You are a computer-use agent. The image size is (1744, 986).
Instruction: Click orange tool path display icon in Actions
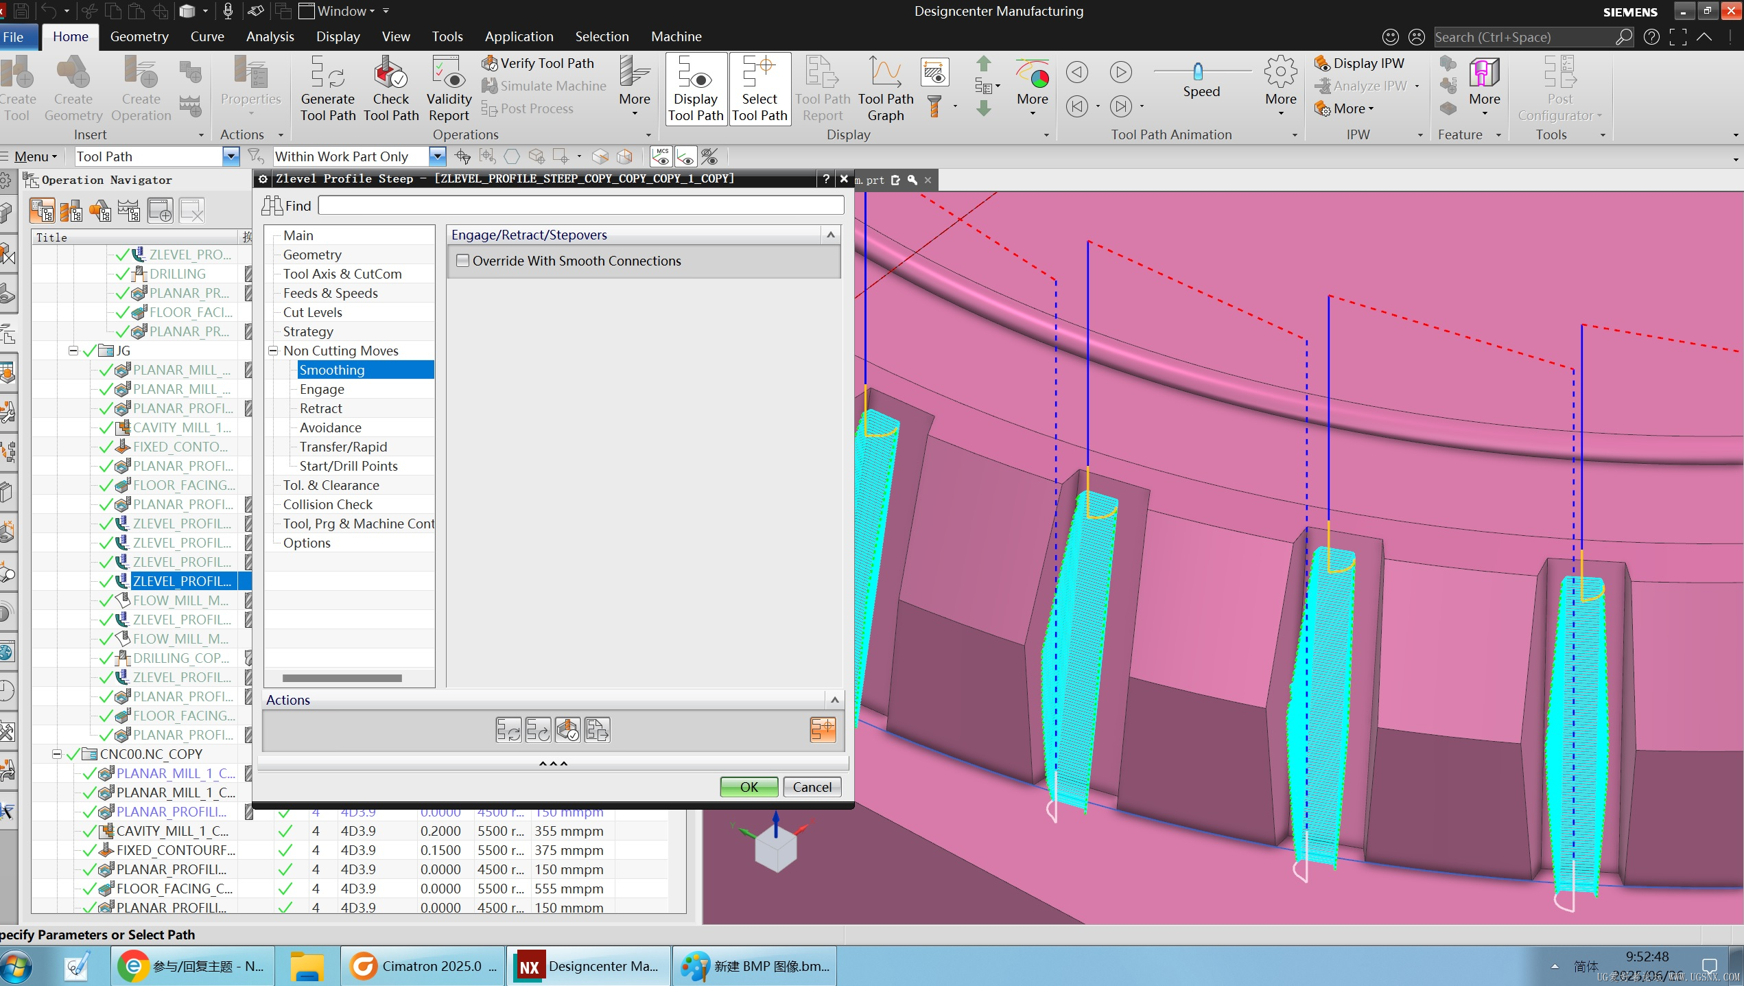tap(823, 729)
